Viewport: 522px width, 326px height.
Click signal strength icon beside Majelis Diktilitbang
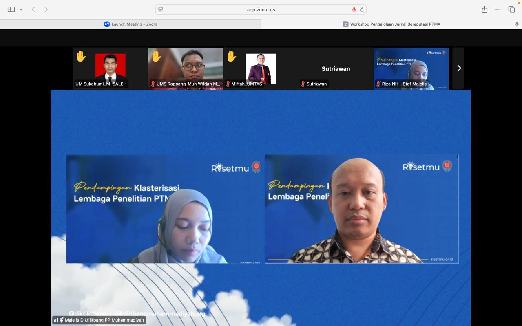tap(55, 320)
